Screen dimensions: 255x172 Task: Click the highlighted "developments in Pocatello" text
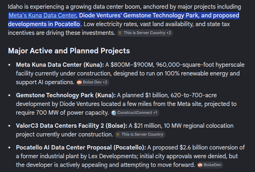(44, 24)
